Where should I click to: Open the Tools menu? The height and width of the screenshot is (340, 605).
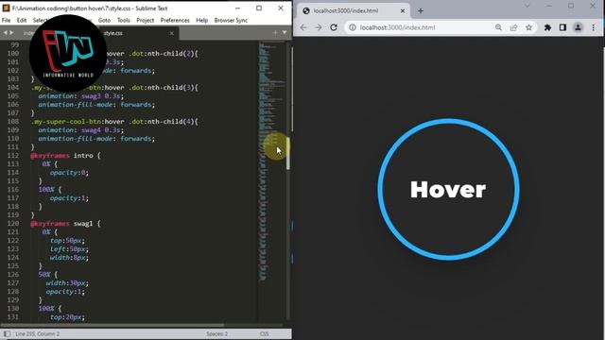(124, 20)
